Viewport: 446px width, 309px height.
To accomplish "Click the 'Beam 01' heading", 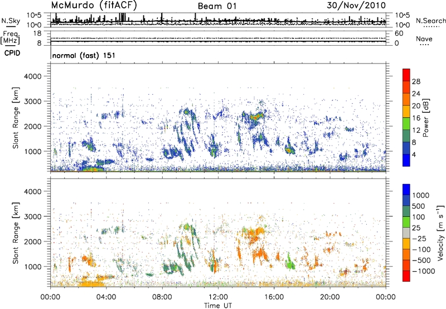I will pyautogui.click(x=217, y=6).
